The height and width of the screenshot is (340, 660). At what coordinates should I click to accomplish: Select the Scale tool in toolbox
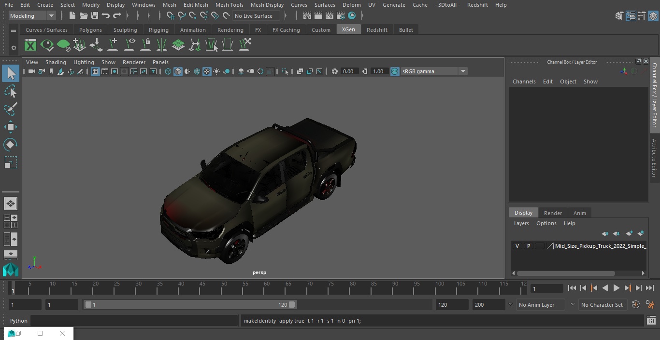coord(11,163)
